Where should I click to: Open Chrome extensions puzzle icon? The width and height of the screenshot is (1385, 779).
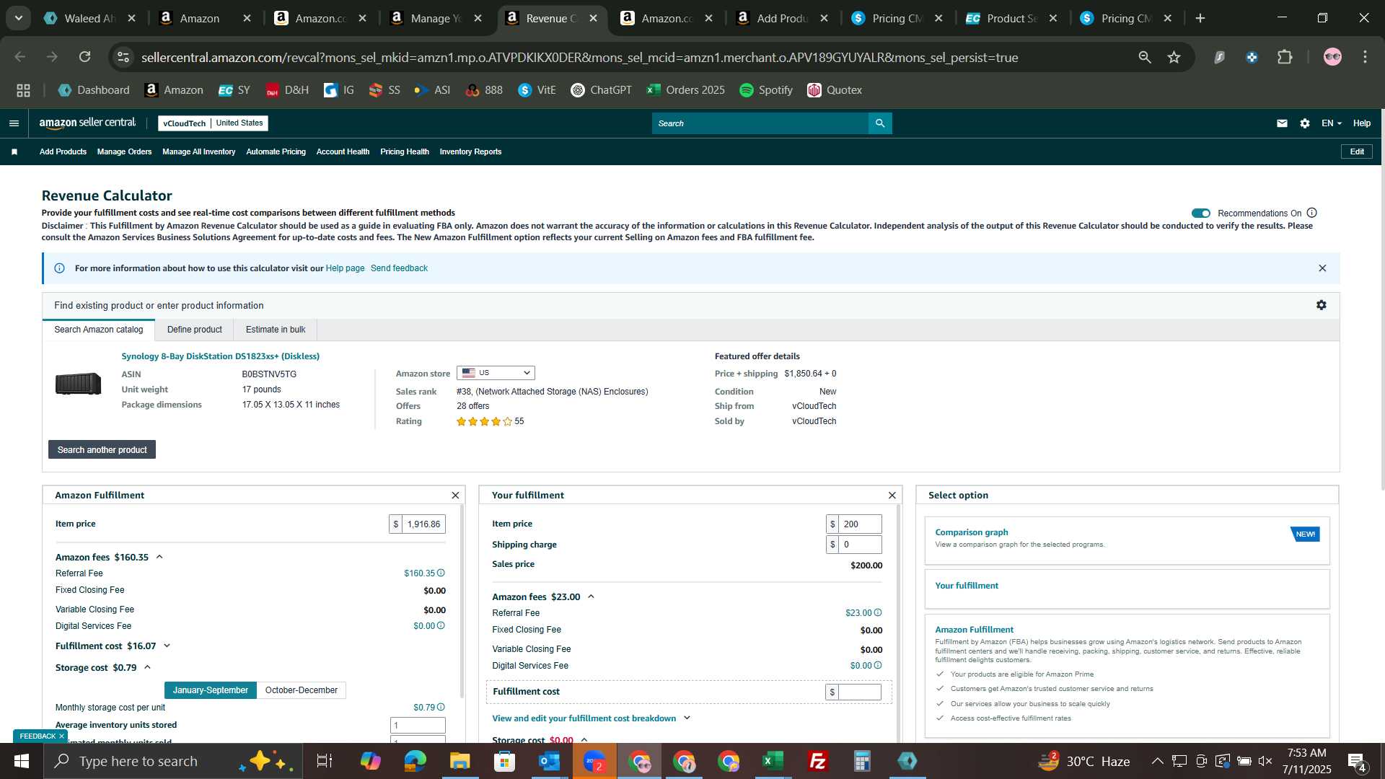pos(1285,57)
